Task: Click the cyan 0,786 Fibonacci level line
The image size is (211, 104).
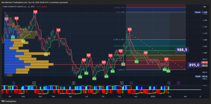Action: [156, 40]
